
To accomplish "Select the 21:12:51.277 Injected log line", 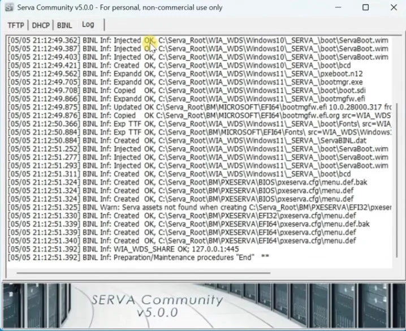I will click(x=198, y=157).
